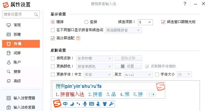
Task: Click the search magnifier icon in the settings search box
Action: click(36, 14)
